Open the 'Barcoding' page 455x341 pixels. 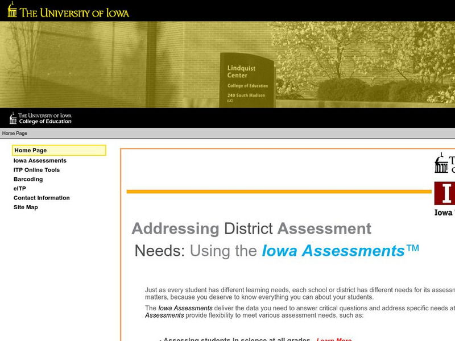pos(27,179)
